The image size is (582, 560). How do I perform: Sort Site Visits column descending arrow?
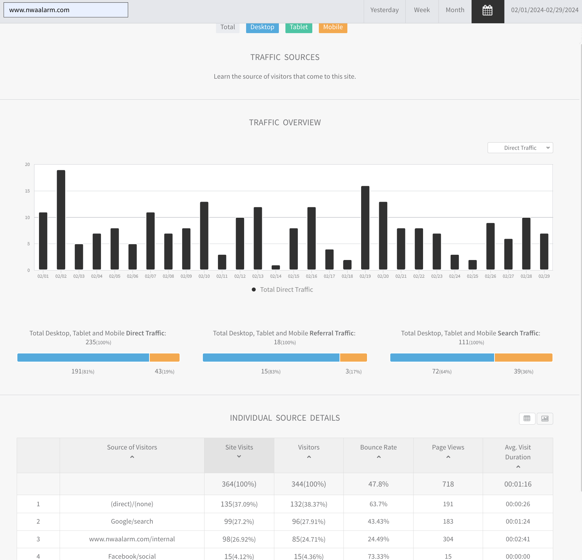[x=239, y=456]
